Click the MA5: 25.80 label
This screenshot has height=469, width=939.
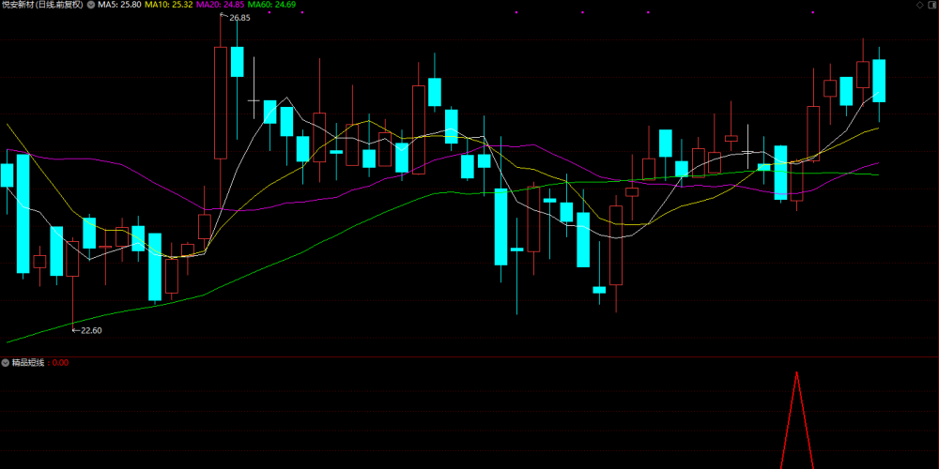point(120,5)
